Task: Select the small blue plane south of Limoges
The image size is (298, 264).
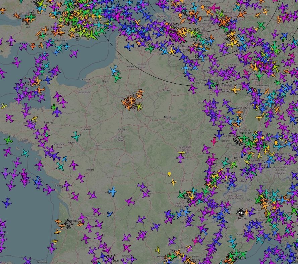Action: 110,214
